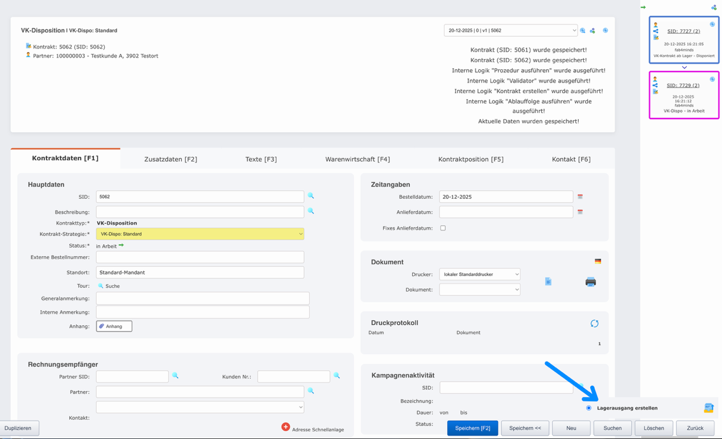Click the Speichern [F2] button
This screenshot has height=439, width=722.
coord(472,428)
